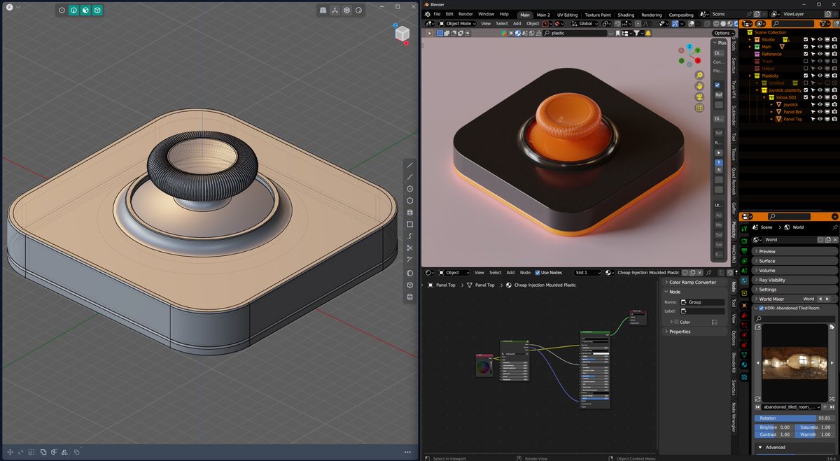Pin the World properties panel
Viewport: 840px width, 461px height.
tap(834, 227)
